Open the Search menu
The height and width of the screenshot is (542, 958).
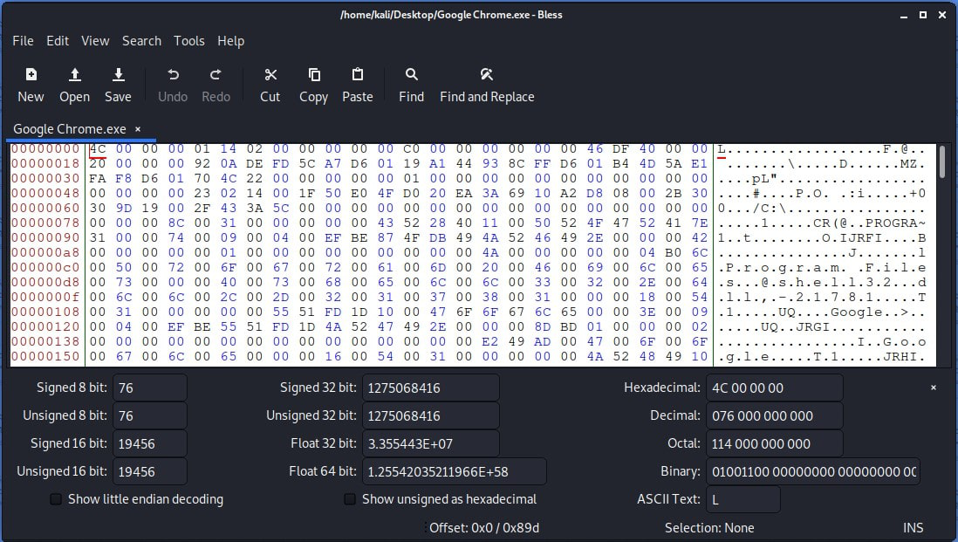141,41
